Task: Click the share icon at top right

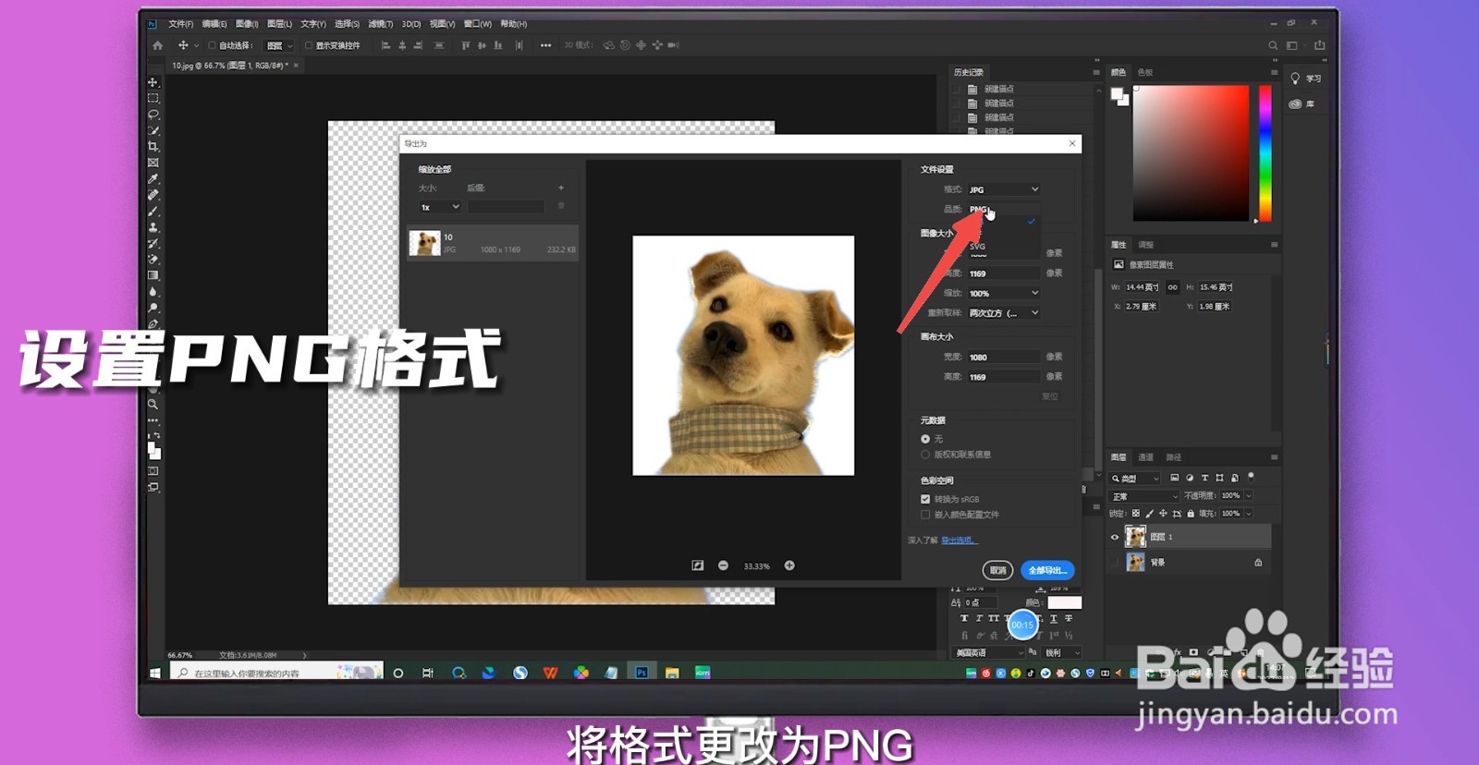Action: [1319, 45]
